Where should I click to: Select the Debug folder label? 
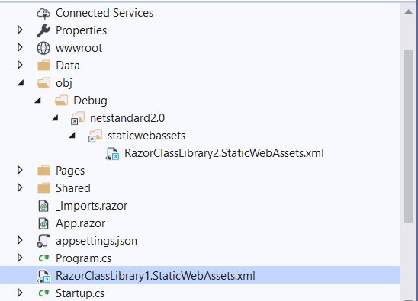click(x=90, y=101)
